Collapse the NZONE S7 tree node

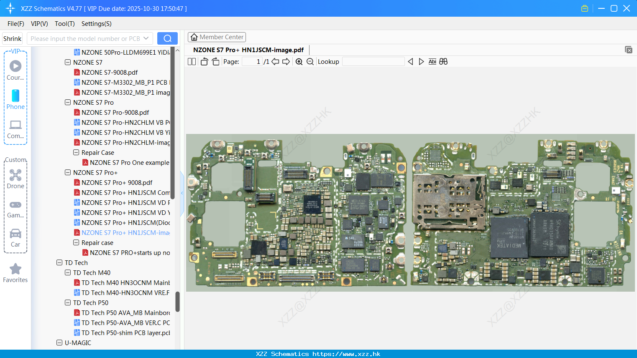[x=68, y=63]
